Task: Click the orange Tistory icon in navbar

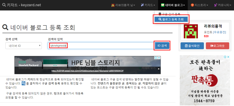Action: pos(192,5)
